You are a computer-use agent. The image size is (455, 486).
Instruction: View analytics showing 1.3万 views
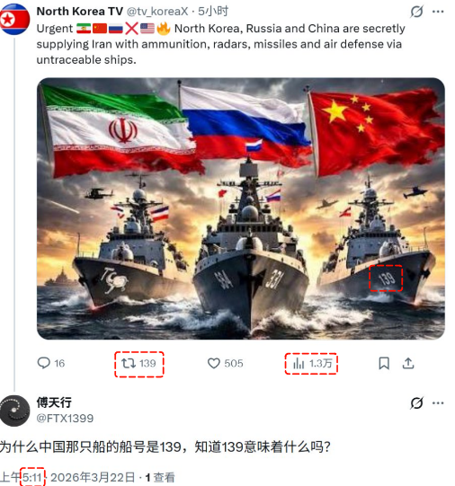pos(312,363)
